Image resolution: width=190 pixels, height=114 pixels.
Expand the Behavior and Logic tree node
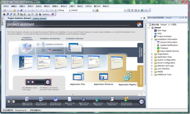[152, 66]
